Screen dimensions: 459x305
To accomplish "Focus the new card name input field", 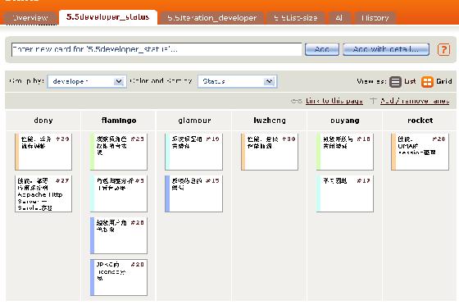I will [157, 49].
